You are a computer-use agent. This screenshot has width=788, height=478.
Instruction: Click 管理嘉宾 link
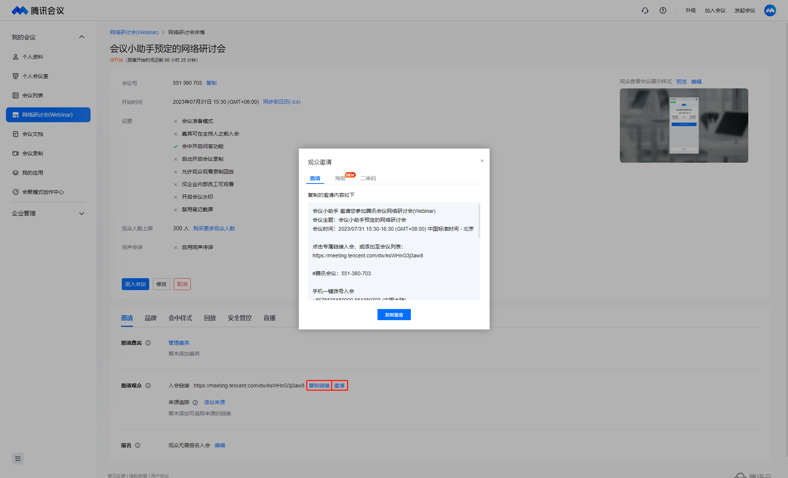(x=179, y=343)
